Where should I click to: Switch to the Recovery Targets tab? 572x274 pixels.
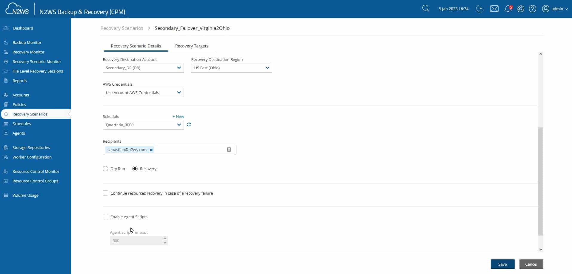192,46
